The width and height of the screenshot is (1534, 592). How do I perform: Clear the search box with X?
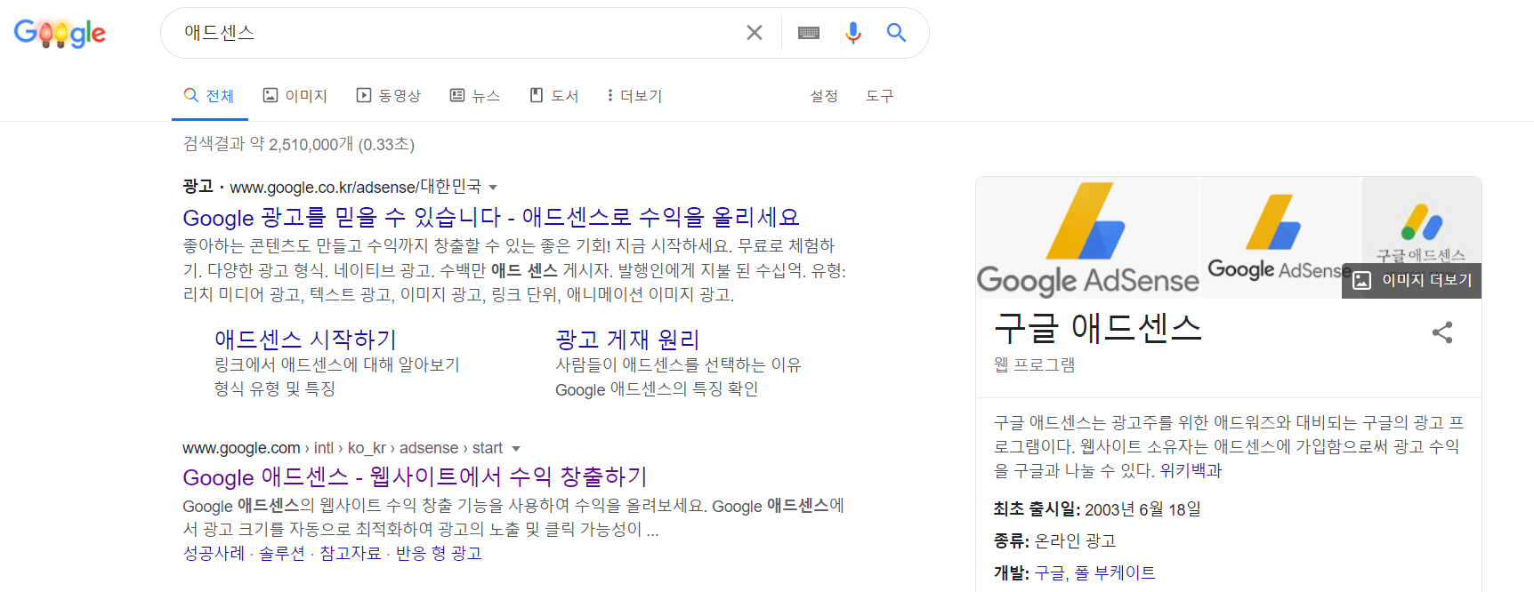coord(755,33)
